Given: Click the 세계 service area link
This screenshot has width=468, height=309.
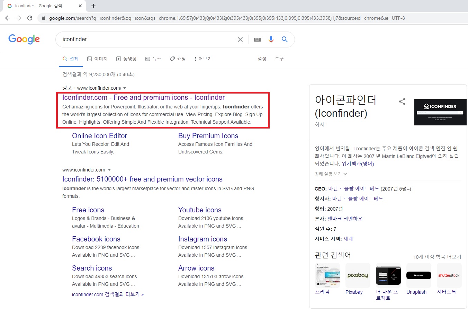Looking at the screenshot, I should [x=348, y=239].
